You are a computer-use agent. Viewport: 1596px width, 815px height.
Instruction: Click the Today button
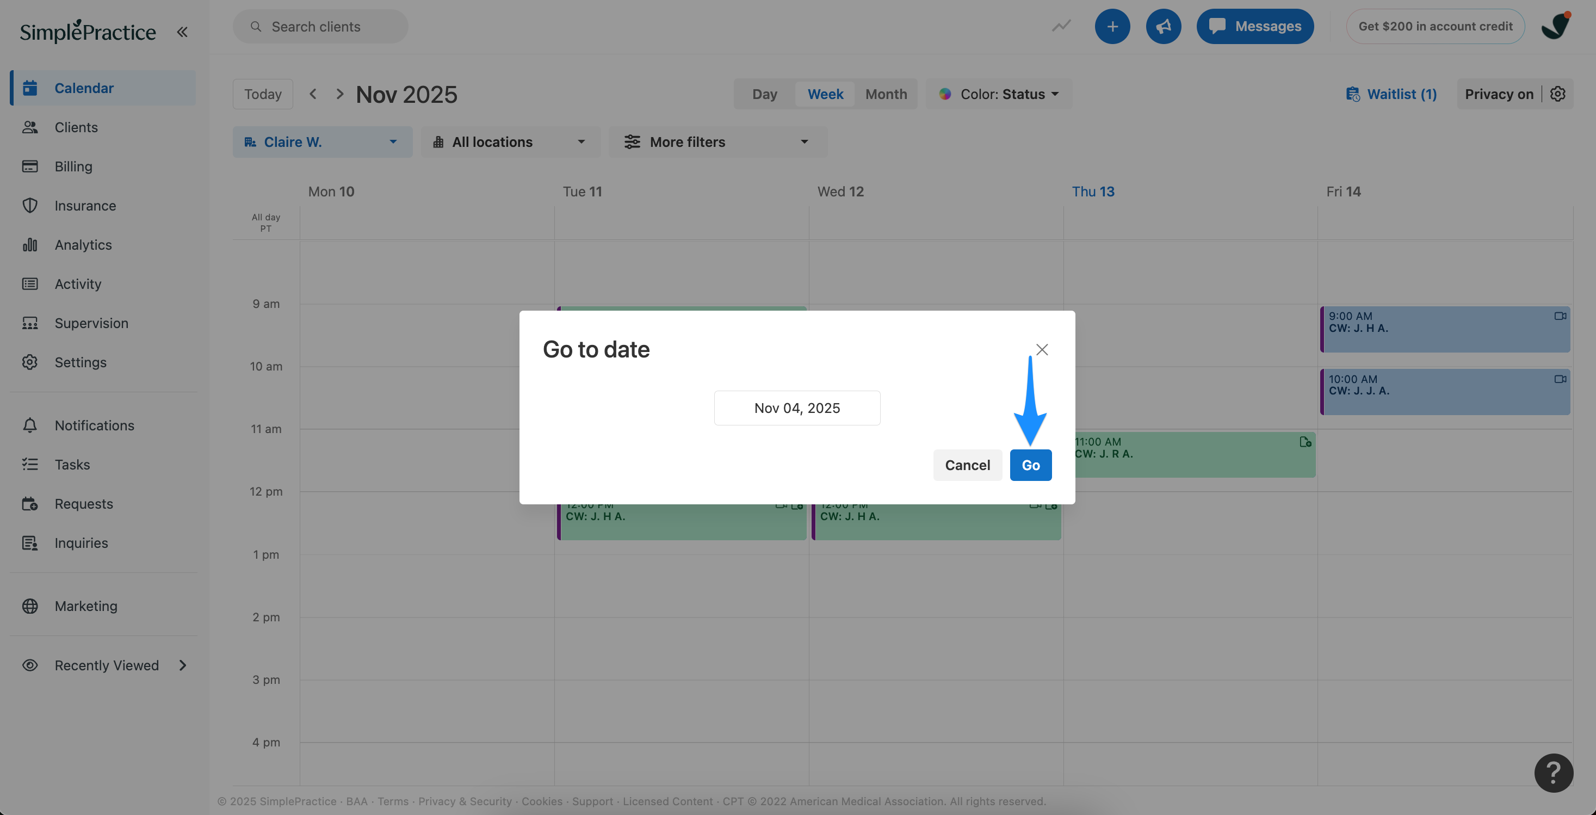click(x=263, y=94)
